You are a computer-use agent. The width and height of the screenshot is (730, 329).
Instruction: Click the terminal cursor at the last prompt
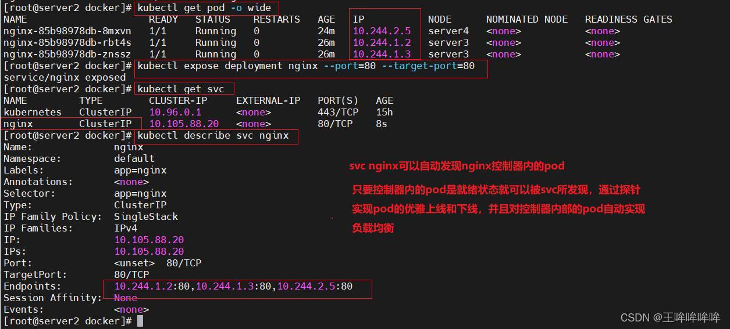pos(140,321)
